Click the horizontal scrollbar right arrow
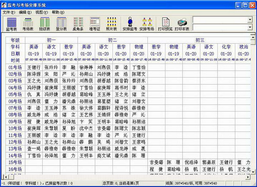This screenshot has width=257, height=187. tap(248, 177)
